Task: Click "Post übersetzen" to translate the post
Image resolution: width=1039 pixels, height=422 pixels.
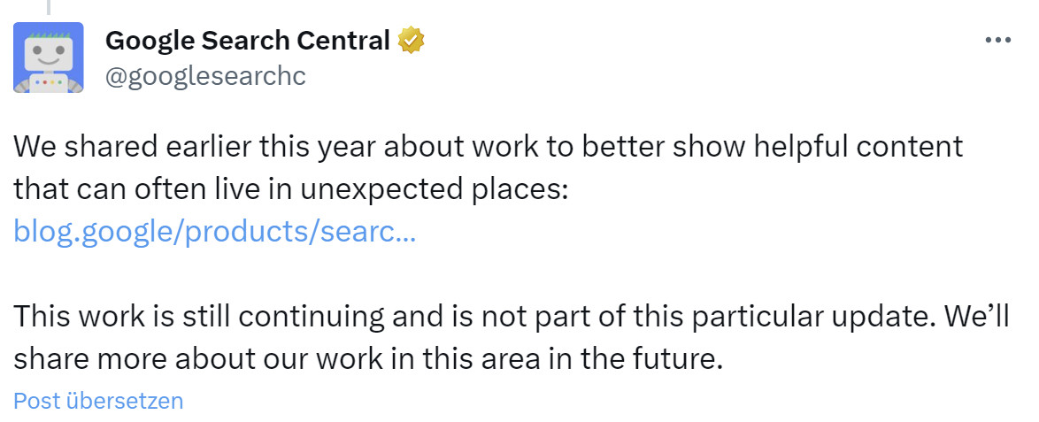Action: (98, 401)
